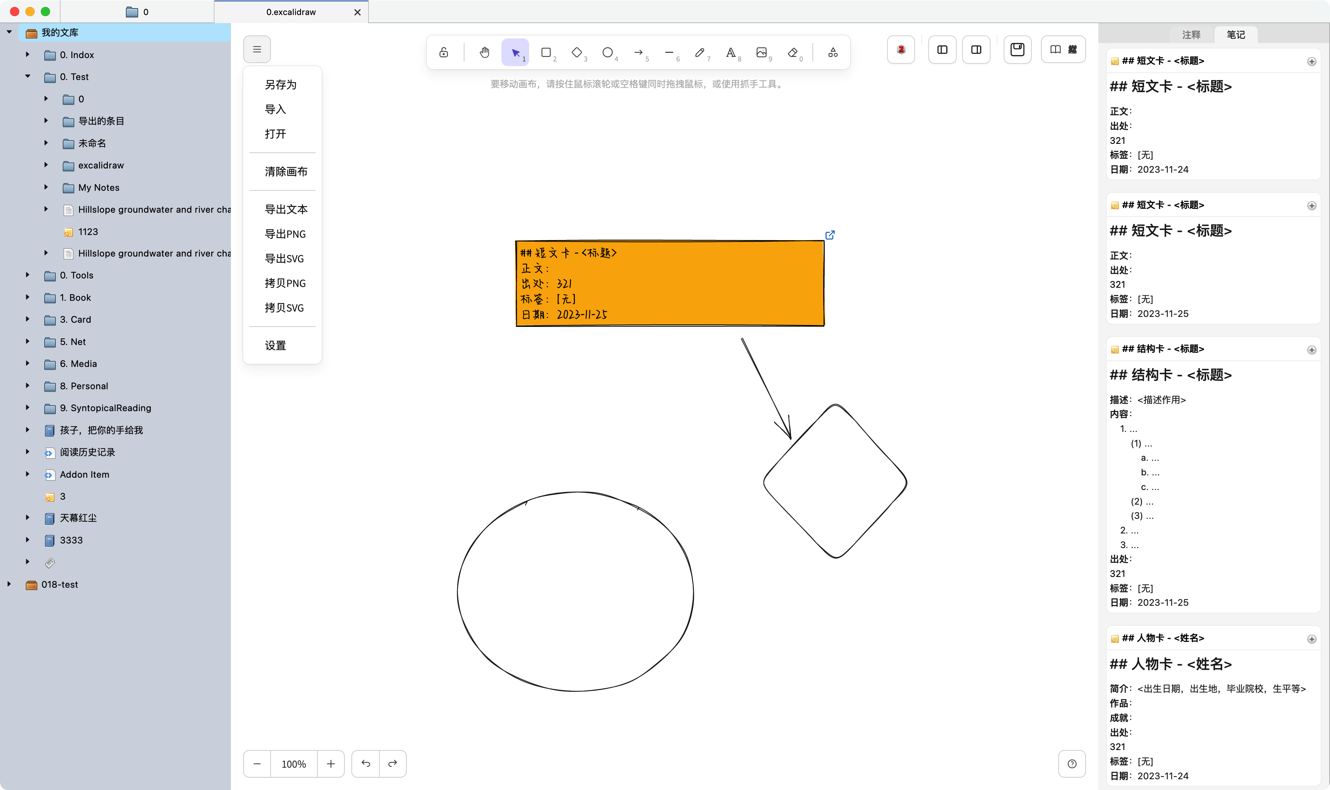Choose 导出PNG from the menu

point(285,234)
